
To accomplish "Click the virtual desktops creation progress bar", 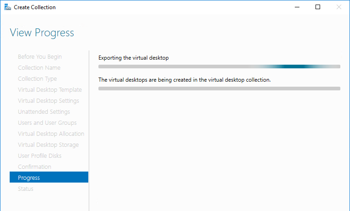I will coord(219,89).
